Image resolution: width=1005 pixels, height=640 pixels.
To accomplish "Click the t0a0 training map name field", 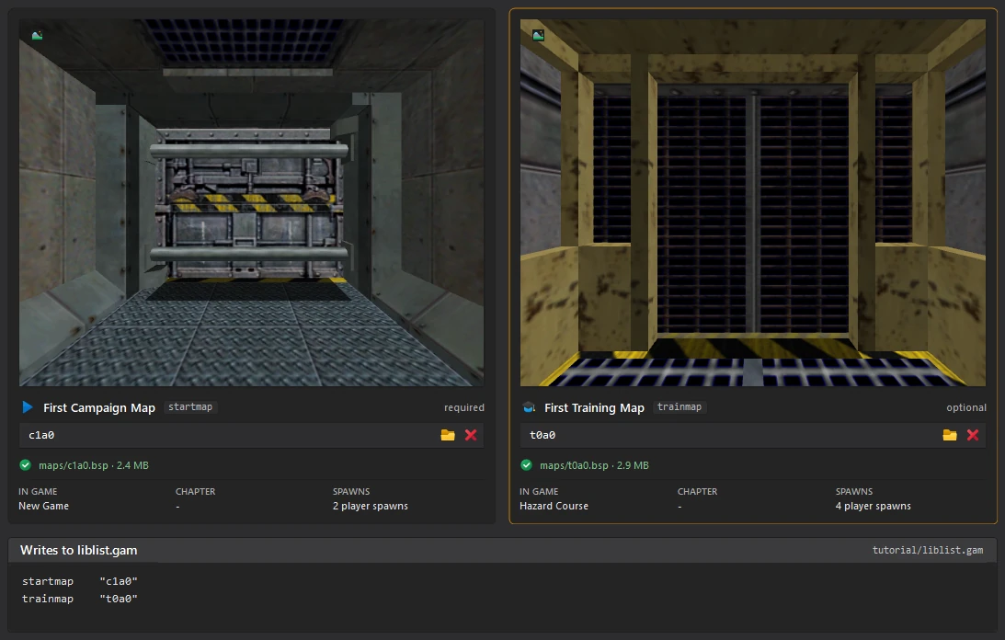I will 753,436.
